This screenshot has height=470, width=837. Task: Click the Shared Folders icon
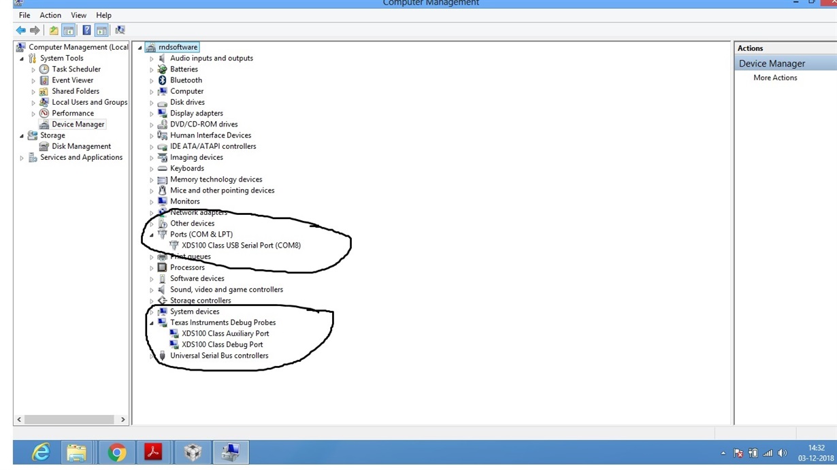(x=44, y=91)
